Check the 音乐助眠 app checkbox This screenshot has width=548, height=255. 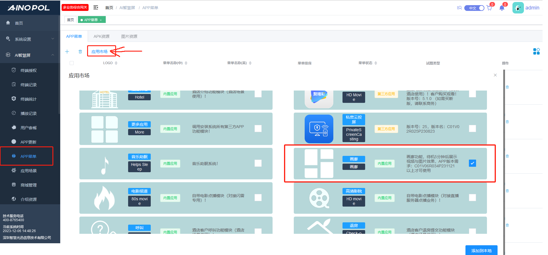[x=258, y=163]
